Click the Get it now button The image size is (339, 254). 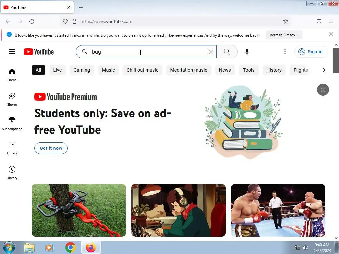[x=51, y=148]
